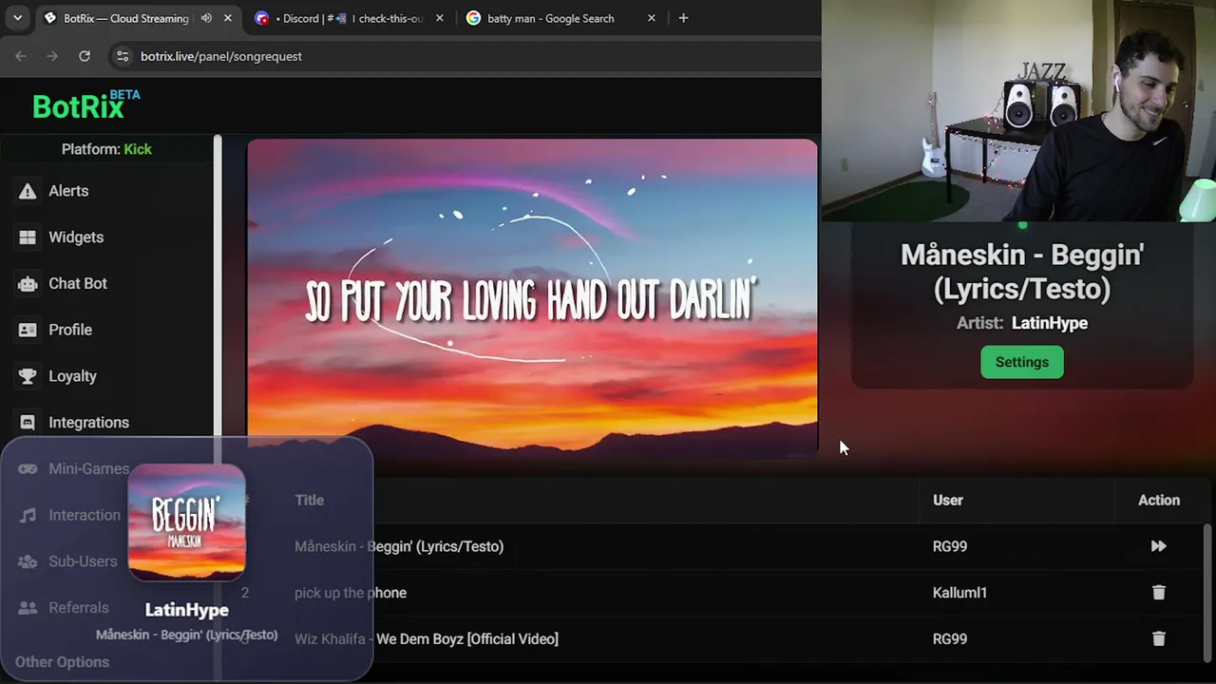
Task: Open the green Settings button
Action: (1022, 362)
